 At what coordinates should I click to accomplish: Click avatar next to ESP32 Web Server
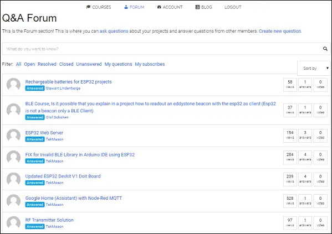13,136
